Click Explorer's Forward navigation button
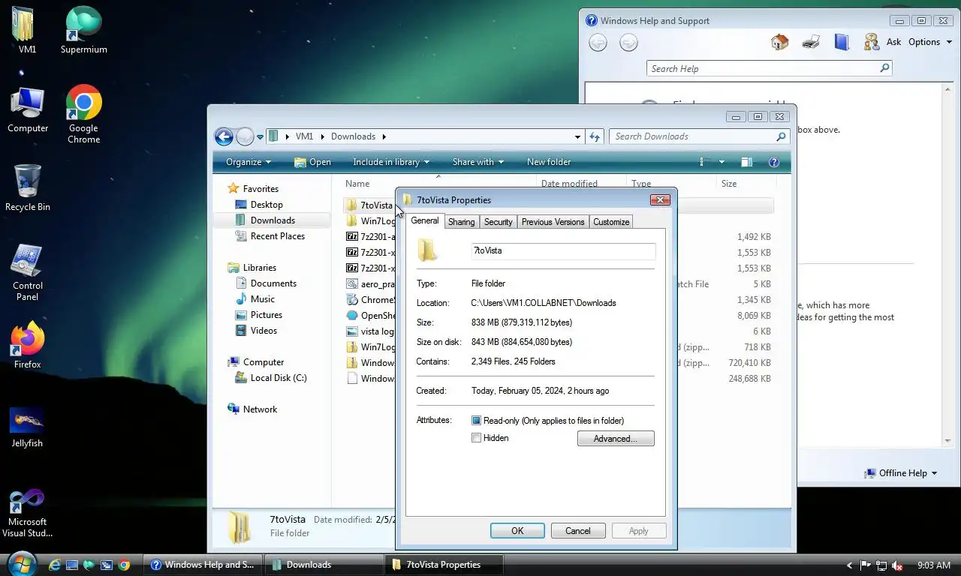Screen dimensions: 961x576 [245, 136]
